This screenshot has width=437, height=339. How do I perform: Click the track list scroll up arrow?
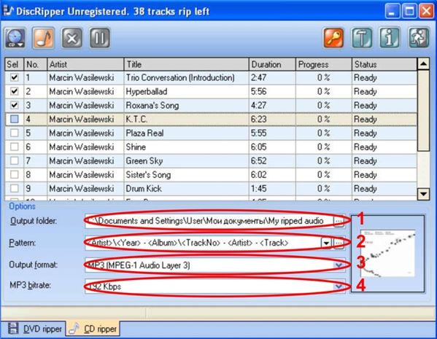click(423, 63)
